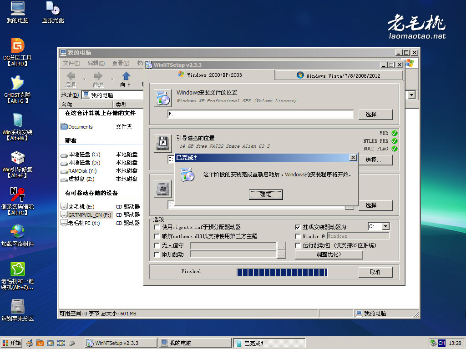Click the Windows install source CD icon
This screenshot has width=466, height=349.
[x=163, y=98]
